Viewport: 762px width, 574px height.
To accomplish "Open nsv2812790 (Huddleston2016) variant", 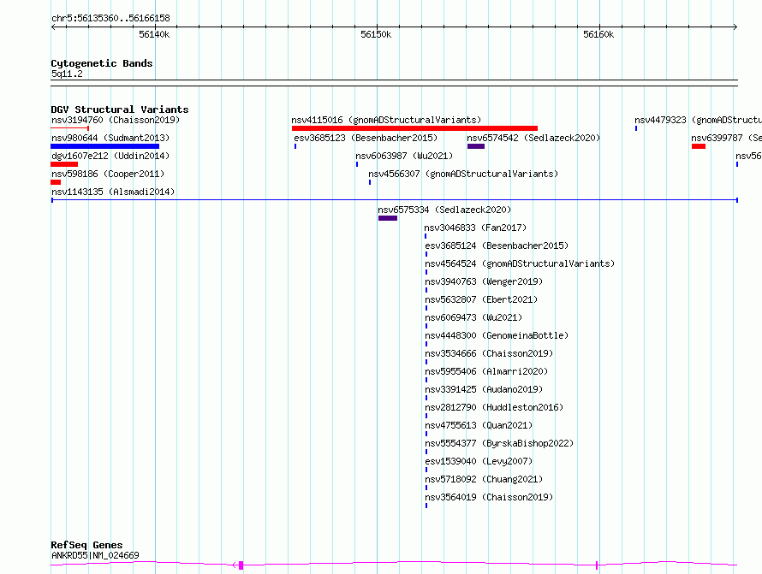I will 494,407.
